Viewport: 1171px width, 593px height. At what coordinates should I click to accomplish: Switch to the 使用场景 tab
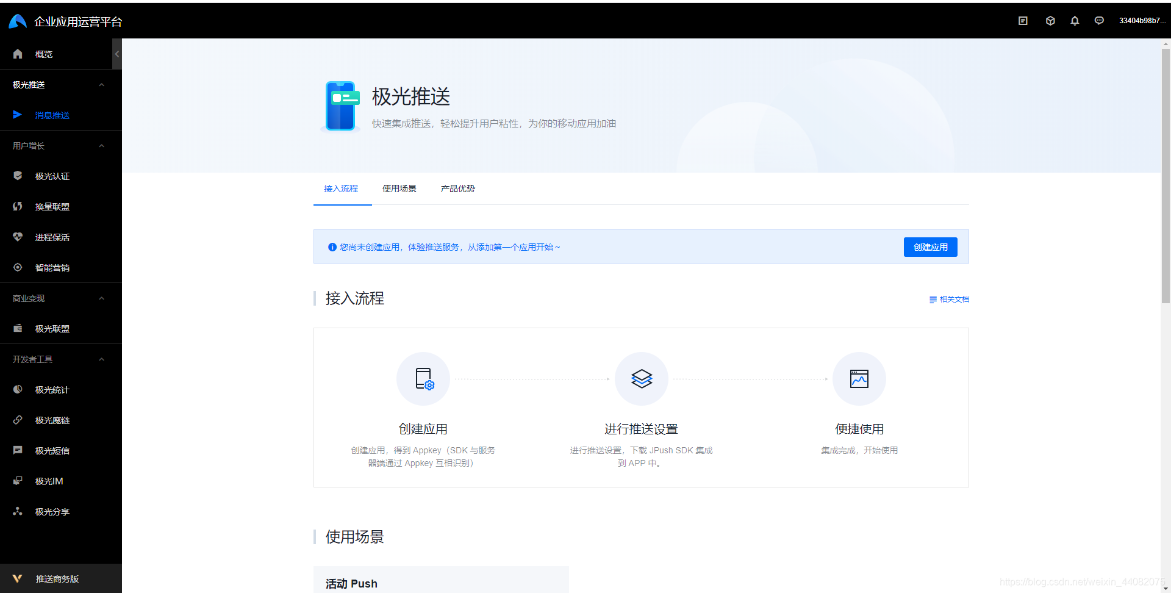[x=399, y=189]
